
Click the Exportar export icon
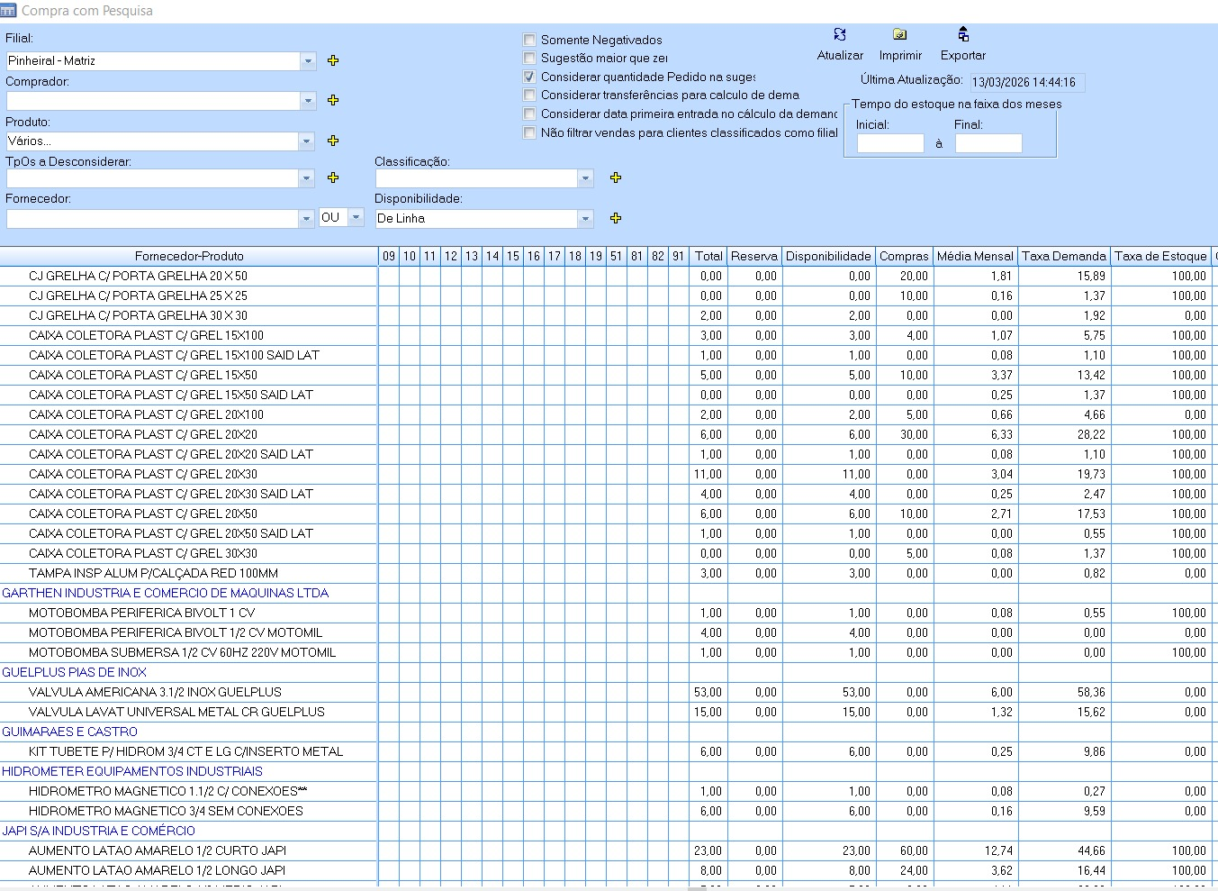962,35
